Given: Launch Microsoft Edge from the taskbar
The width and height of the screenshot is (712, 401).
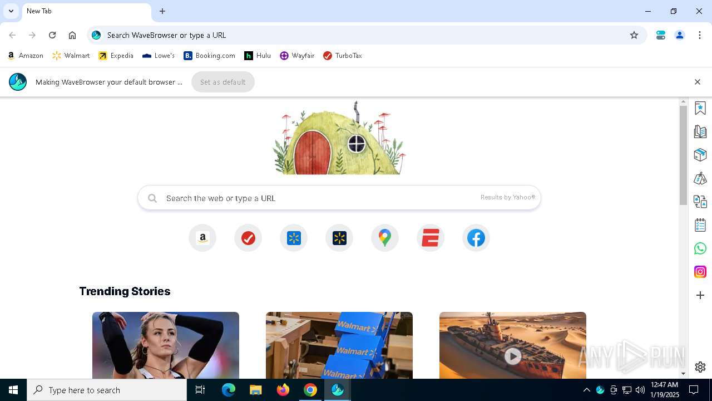Looking at the screenshot, I should coord(229,390).
